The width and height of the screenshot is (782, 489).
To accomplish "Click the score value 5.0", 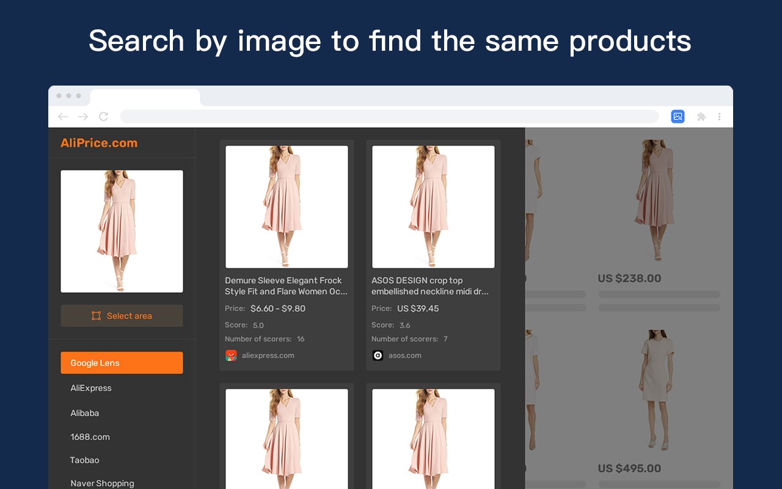I will point(258,325).
